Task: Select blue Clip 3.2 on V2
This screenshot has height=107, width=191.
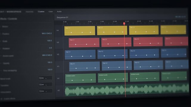Action: click(x=112, y=54)
